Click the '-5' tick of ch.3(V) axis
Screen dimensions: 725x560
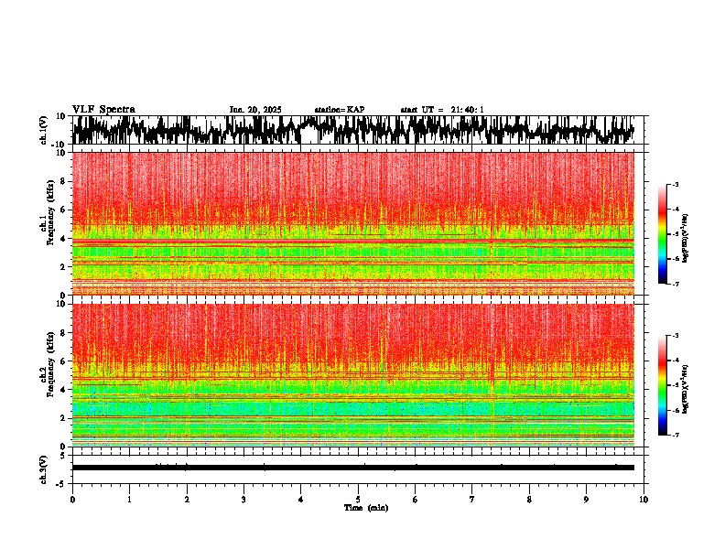61,483
